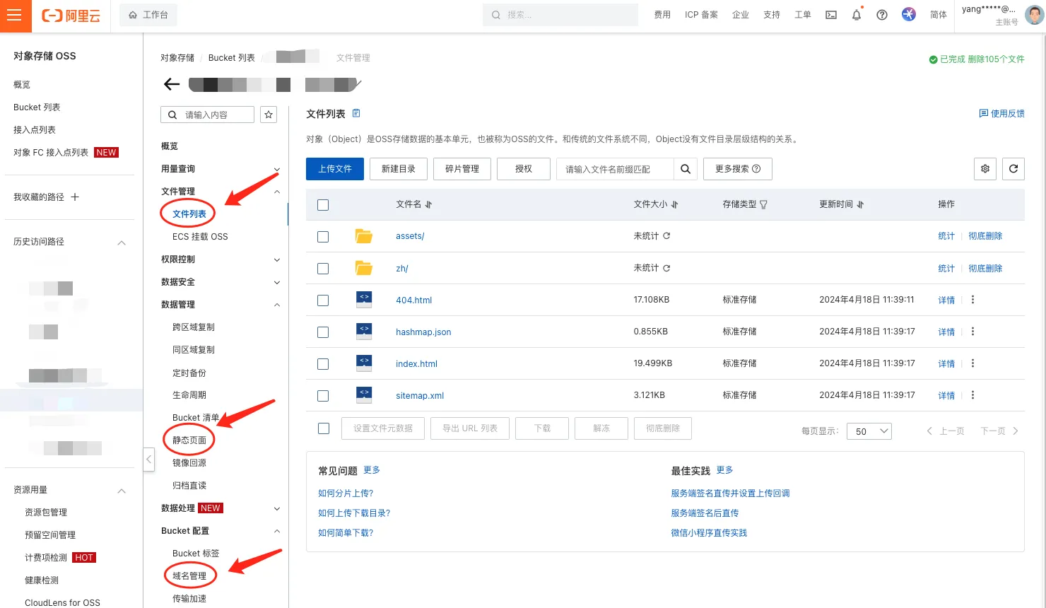Image resolution: width=1046 pixels, height=608 pixels.
Task: Open the Cloud Shell terminal icon
Action: click(831, 15)
